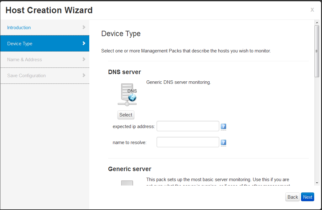Screen dimensions: 322x210
Task: Click the scrollbar up arrow
Action: click(x=317, y=23)
